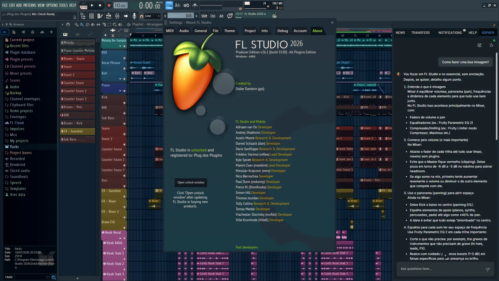This screenshot has width=499, height=281.
Task: Select the Draw pencil tool in the Playlist toolbar
Action: pos(76,24)
